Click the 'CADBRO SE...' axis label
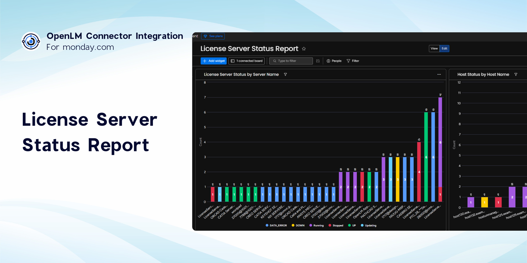This screenshot has width=527, height=263. (404, 212)
